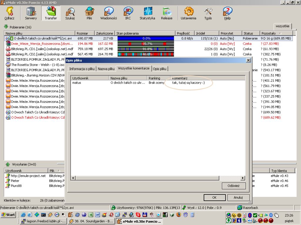Viewport: 301px width, 225px height.
Task: Click the 0.0% download progress bar
Action: point(146,38)
